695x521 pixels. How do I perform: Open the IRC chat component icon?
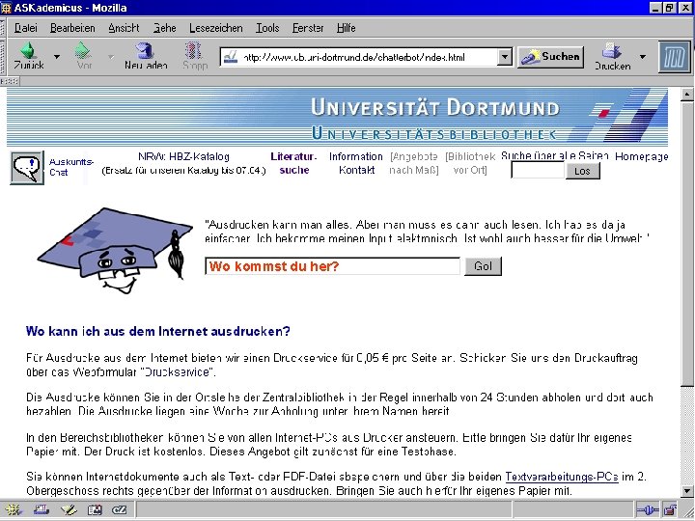coord(120,510)
